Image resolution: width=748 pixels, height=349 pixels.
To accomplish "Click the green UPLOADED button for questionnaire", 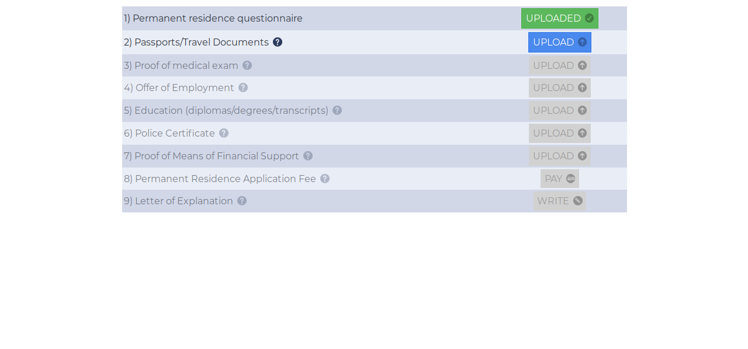I will tap(560, 18).
